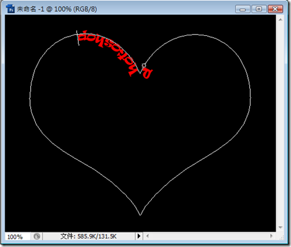
Task: Open the status bar info flyout arrow
Action: [x=139, y=236]
